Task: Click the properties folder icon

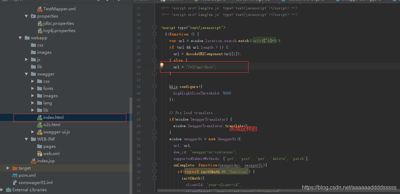Action: click(x=33, y=16)
